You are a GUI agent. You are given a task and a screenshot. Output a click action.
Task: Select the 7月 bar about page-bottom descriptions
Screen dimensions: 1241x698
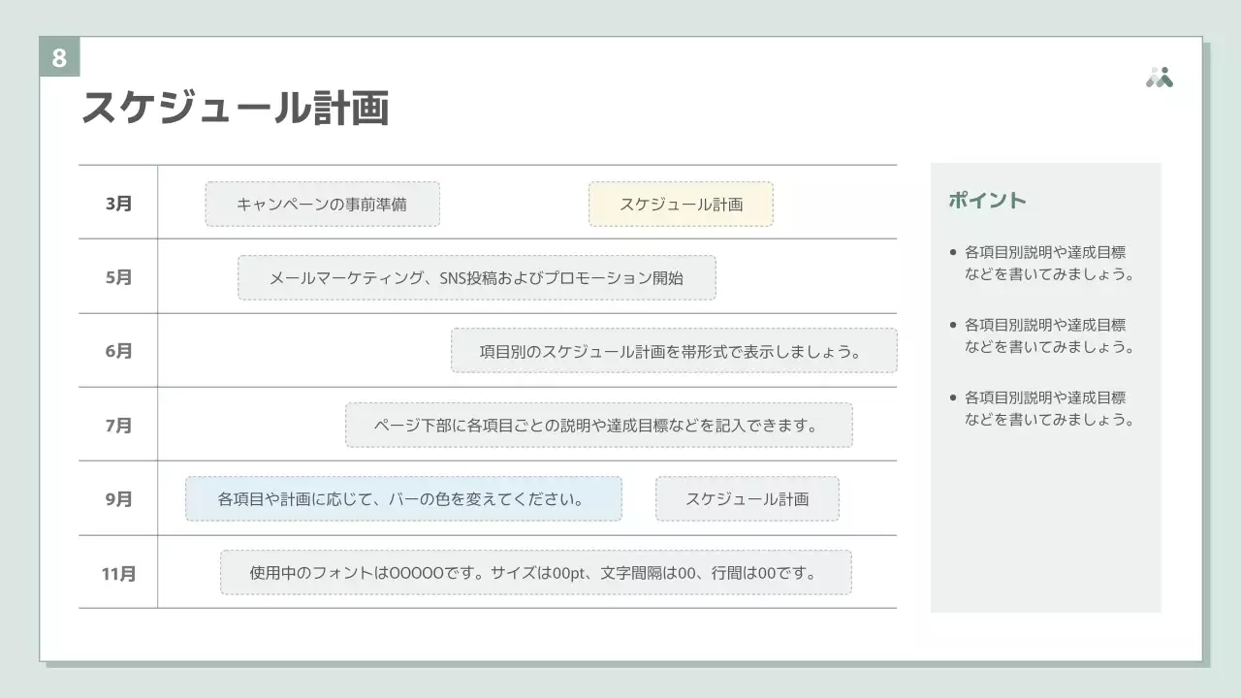tap(597, 425)
